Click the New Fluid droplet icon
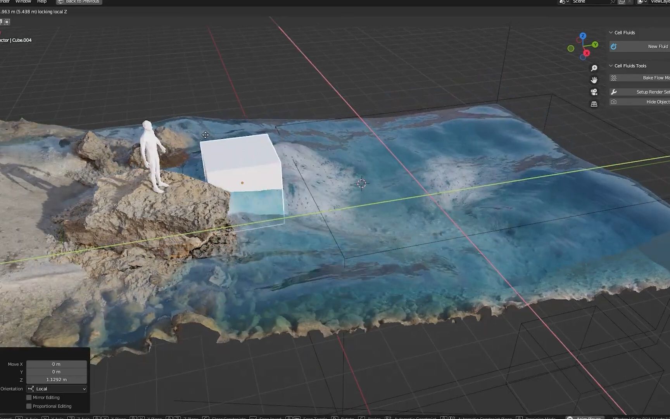 [x=614, y=46]
